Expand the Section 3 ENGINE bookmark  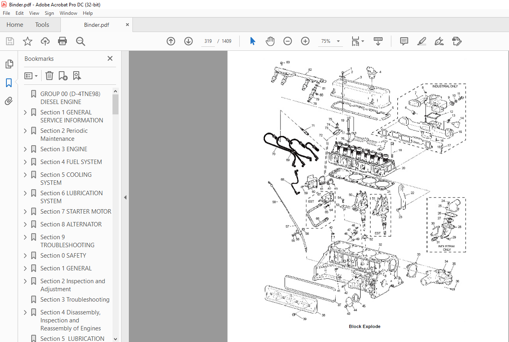point(25,149)
